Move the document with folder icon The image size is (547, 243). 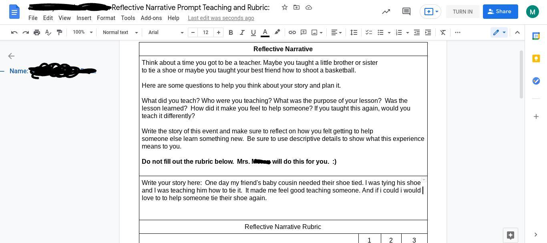[x=296, y=7]
